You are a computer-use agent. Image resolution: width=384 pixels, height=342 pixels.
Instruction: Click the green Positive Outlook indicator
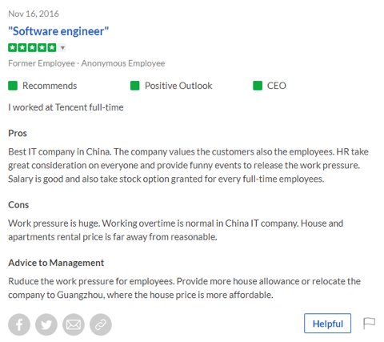point(135,86)
